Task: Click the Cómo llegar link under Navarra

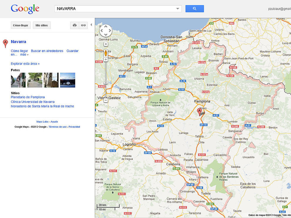Action: (19, 51)
